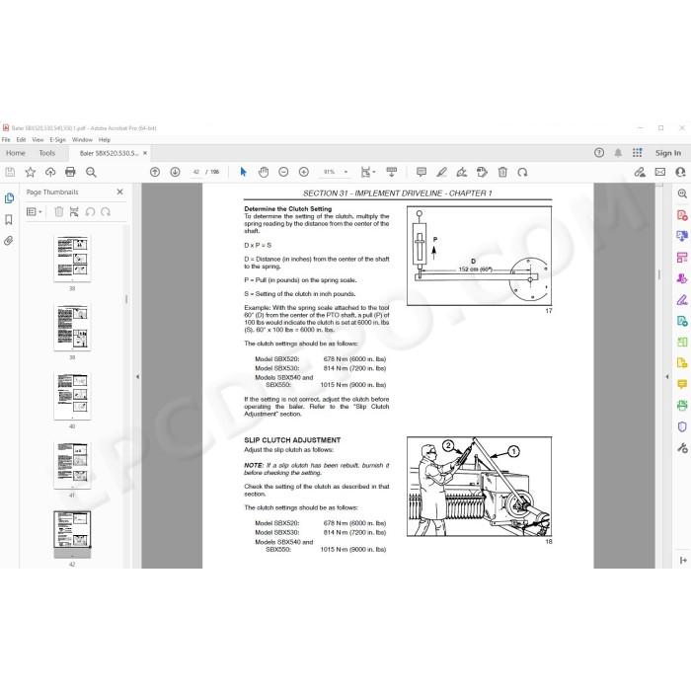The image size is (691, 691).
Task: Close the Page Thumbnails panel
Action: [x=119, y=192]
